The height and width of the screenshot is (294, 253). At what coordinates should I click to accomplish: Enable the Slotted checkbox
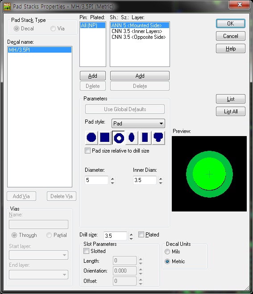(86, 251)
